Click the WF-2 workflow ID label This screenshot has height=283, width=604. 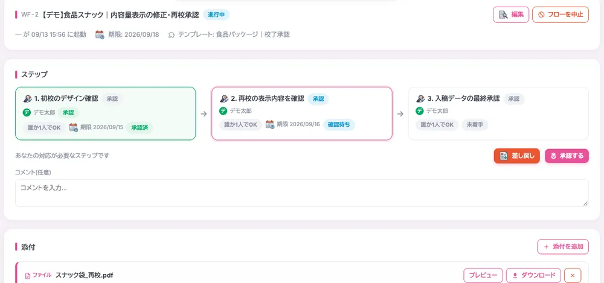pos(30,15)
